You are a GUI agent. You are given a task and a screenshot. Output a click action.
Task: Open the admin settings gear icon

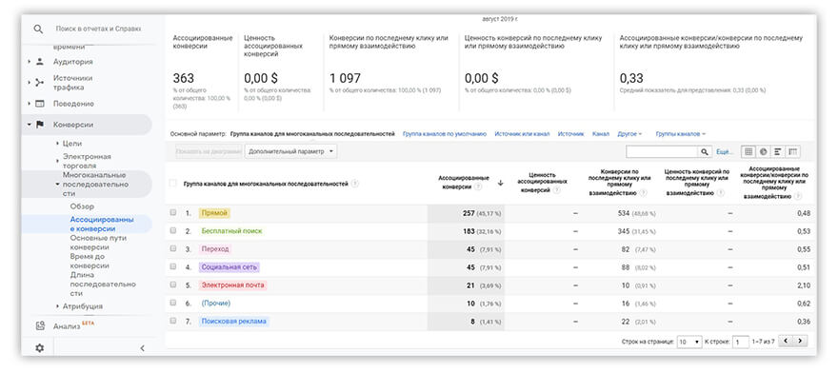pos(40,348)
